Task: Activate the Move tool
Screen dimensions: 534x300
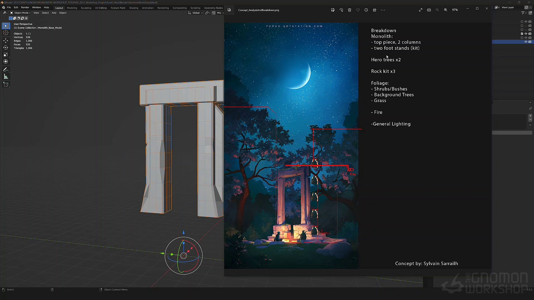Action: tap(6, 41)
